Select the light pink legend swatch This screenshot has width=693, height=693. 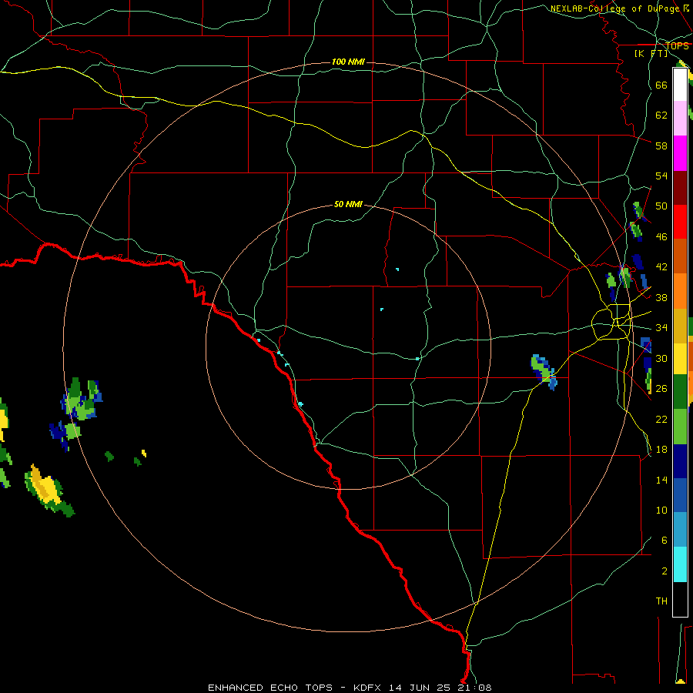point(680,119)
